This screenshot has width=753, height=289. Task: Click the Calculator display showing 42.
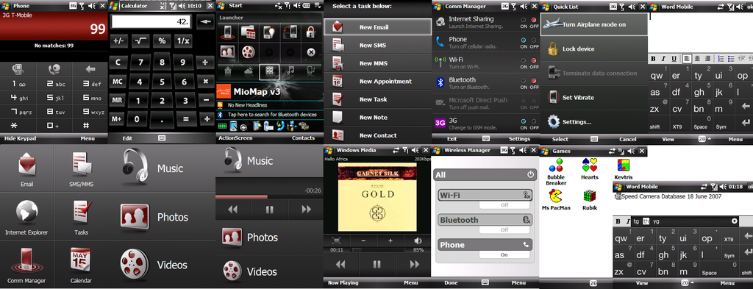[151, 21]
